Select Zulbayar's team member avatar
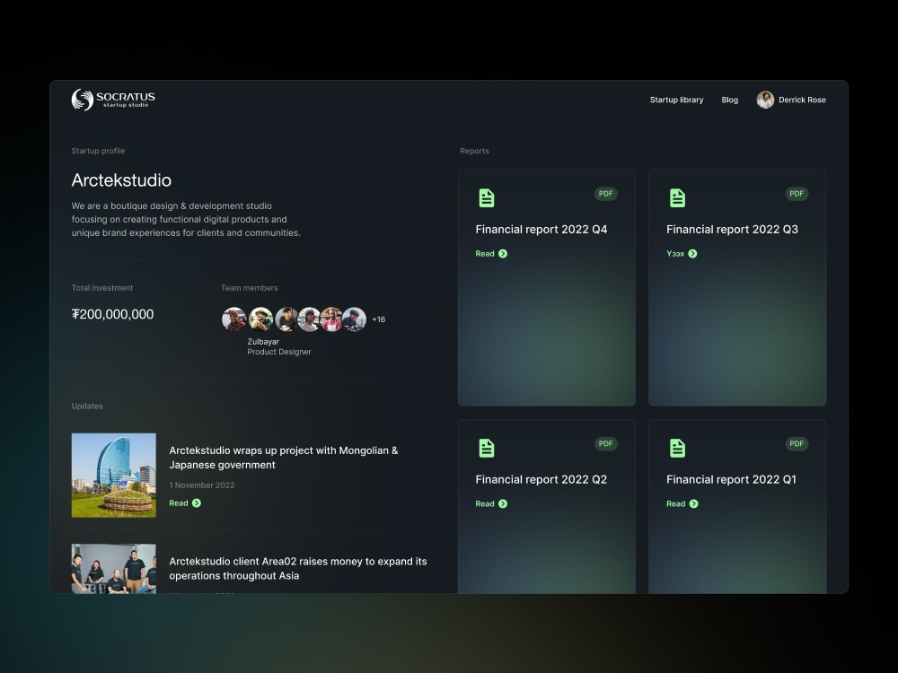This screenshot has width=898, height=673. (260, 319)
